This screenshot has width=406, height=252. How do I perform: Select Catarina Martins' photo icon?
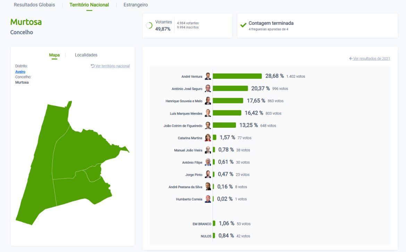pos(208,138)
